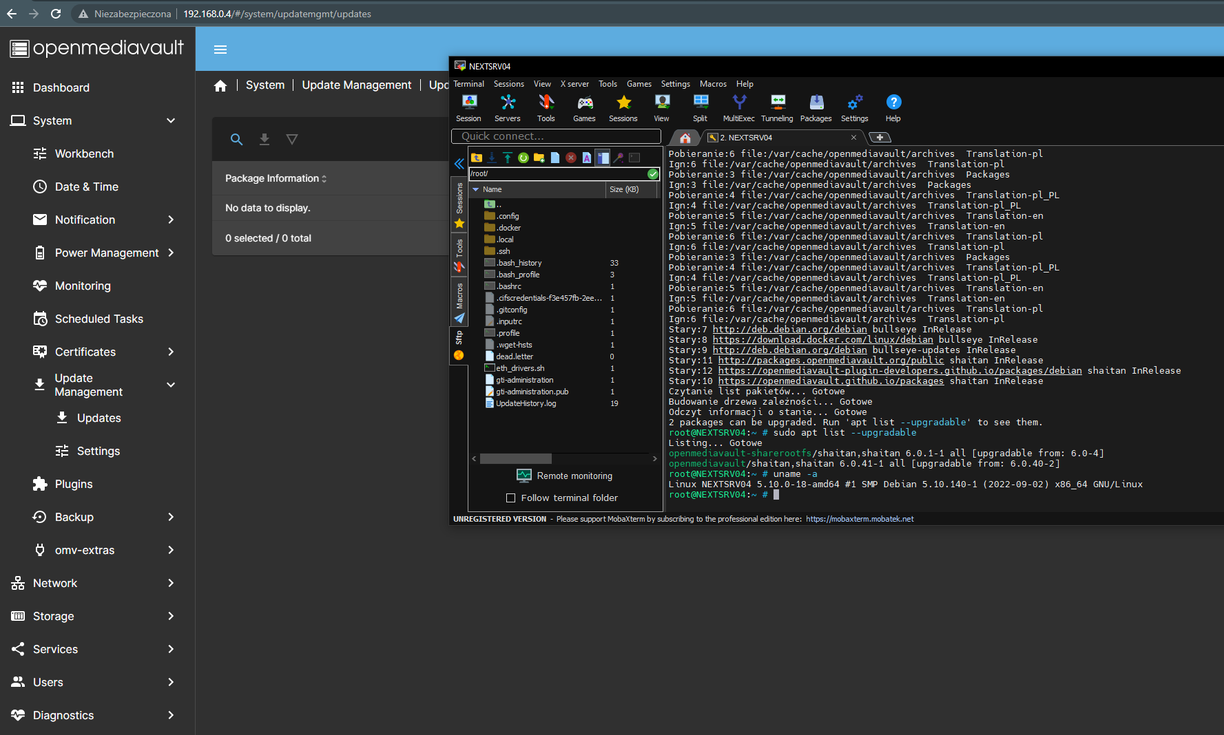Go to openmediavault home breadcrumb icon
The height and width of the screenshot is (735, 1224).
click(x=220, y=85)
